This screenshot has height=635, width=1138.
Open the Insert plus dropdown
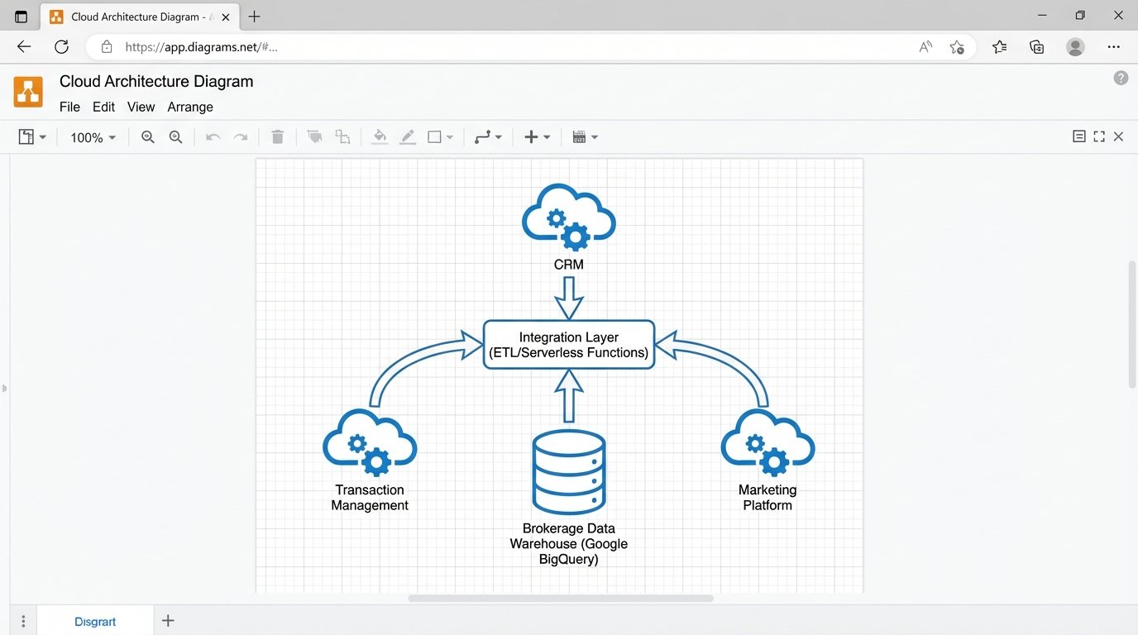537,137
